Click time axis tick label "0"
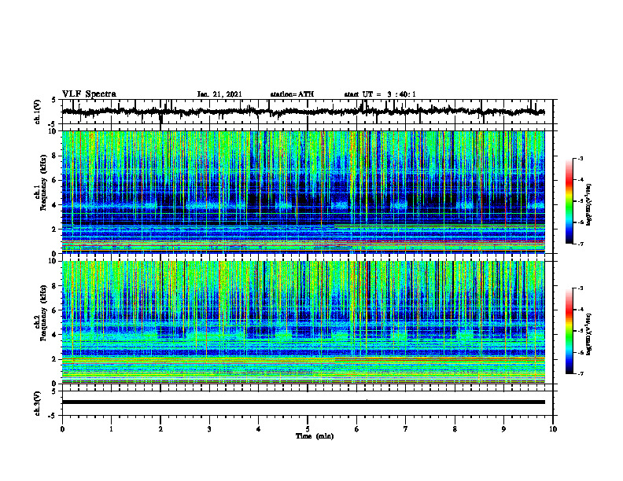Screen dimensions: 623x481 click(62, 429)
